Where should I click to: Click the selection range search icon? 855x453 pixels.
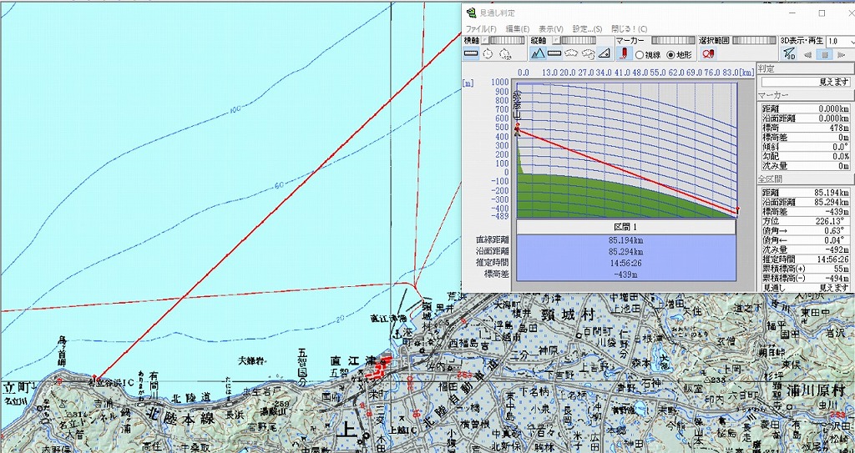click(x=708, y=54)
